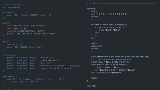The height and width of the screenshot is (90, 160).
Task: Click the line with 'local sal="${GREETINGS[$lang]:-Hello}"'
Action: pyautogui.click(x=26, y=31)
